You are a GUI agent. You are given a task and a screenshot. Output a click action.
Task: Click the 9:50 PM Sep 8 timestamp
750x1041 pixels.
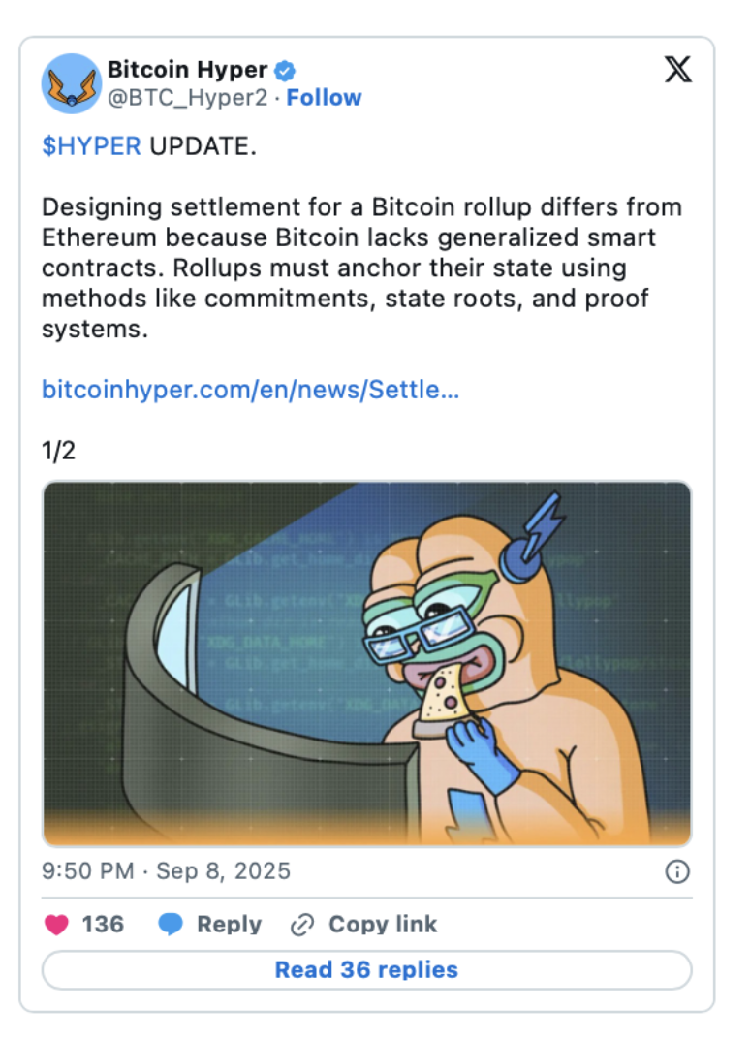(166, 871)
